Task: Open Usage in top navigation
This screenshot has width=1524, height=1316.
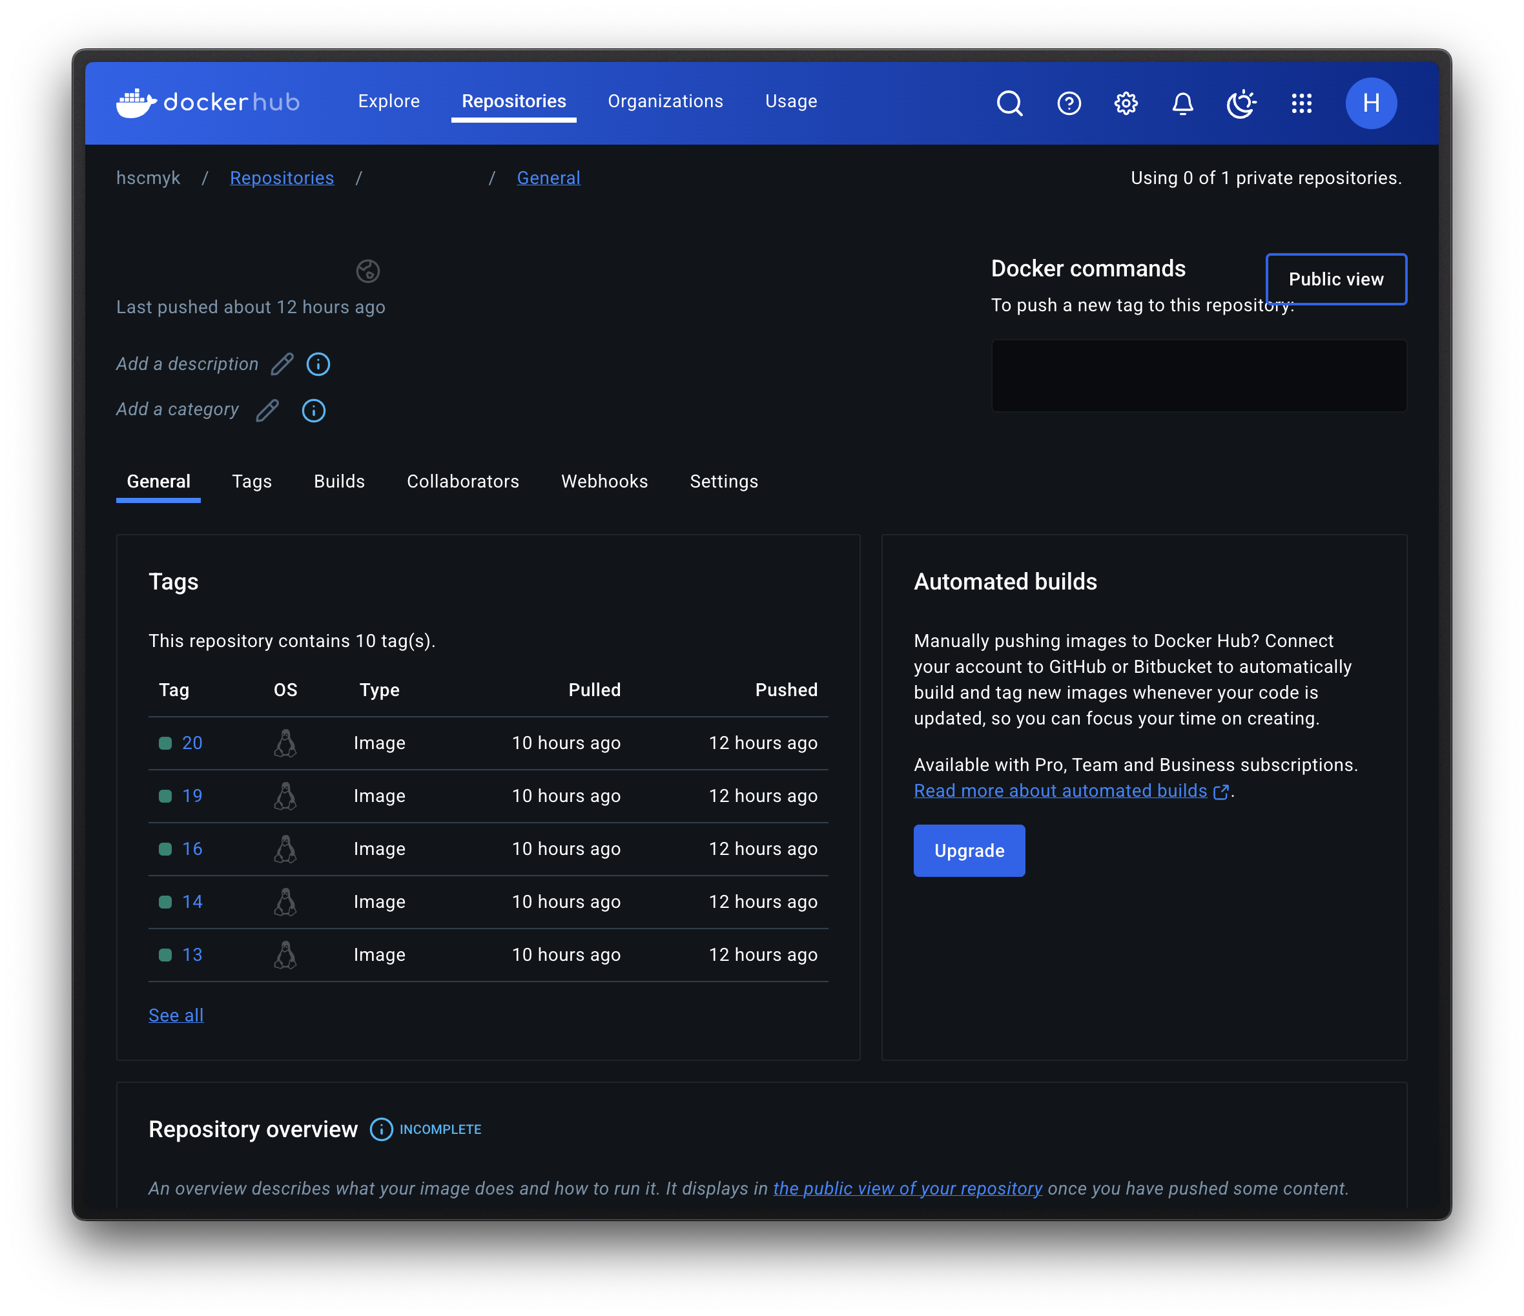Action: click(x=792, y=101)
